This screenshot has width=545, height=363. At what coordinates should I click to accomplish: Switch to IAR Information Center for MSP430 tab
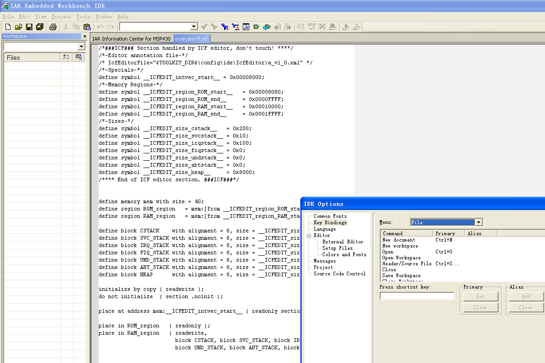click(x=131, y=39)
